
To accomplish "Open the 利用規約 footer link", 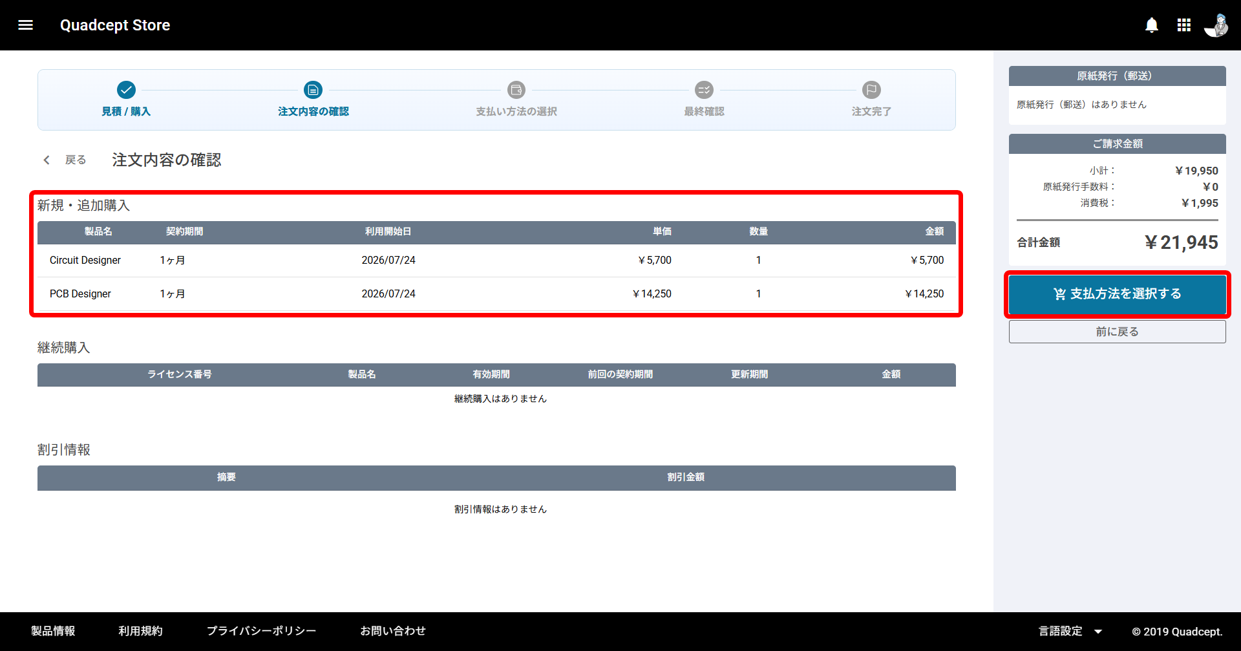I will (140, 631).
